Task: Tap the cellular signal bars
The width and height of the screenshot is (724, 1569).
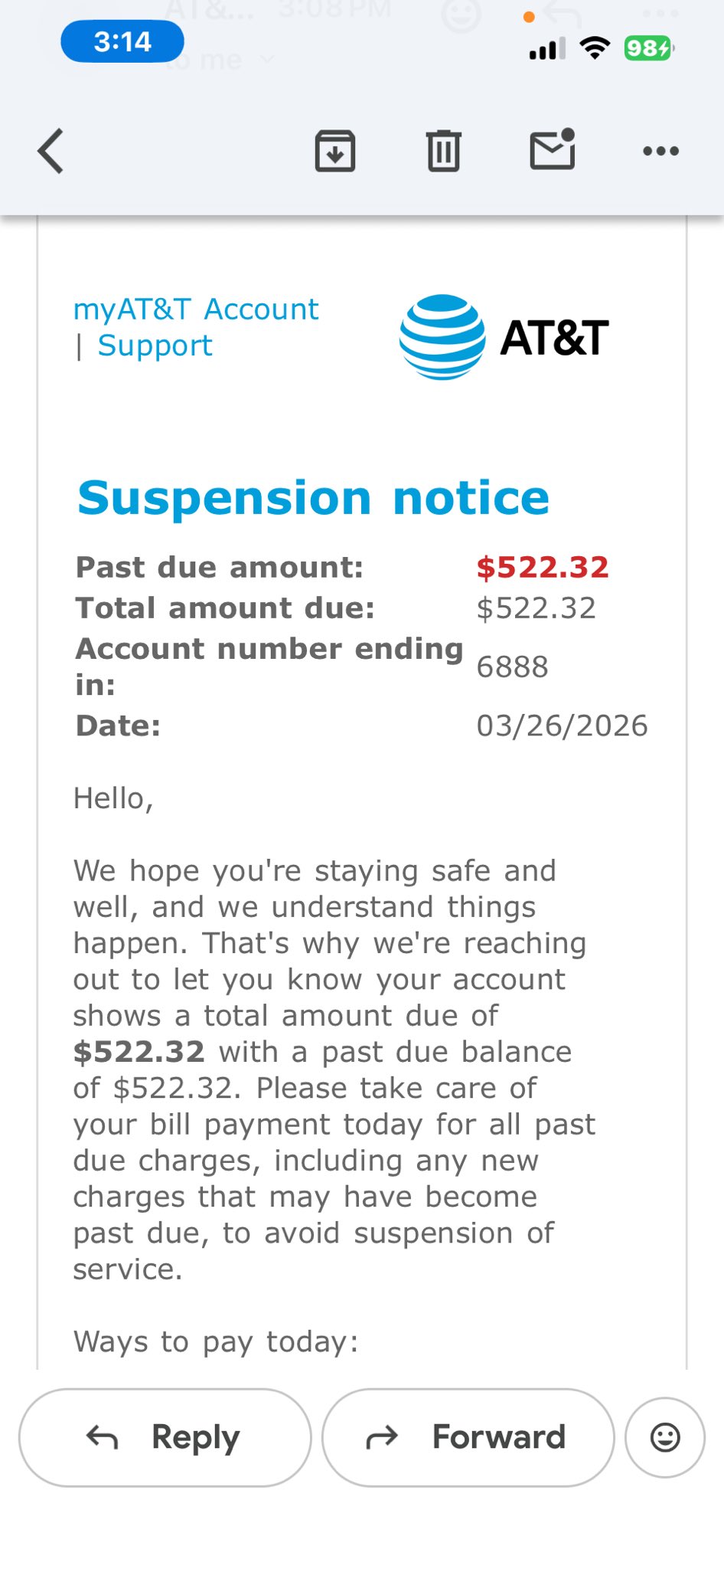Action: (x=546, y=49)
